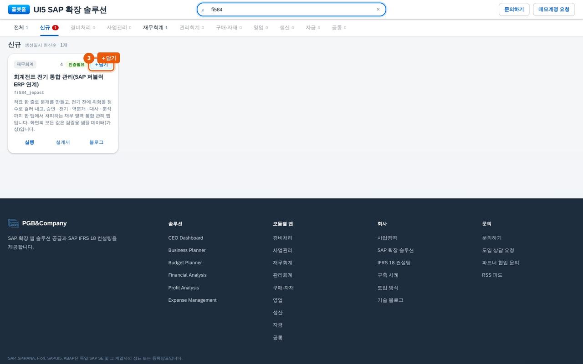Click the 도입 상담 요청 footer link

tap(498, 250)
